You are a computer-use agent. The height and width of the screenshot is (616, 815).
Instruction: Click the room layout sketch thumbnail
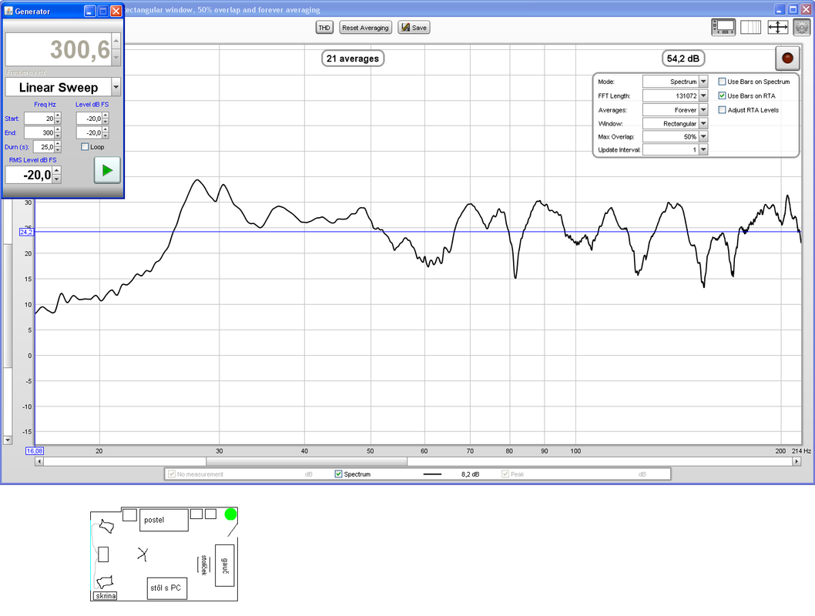164,554
